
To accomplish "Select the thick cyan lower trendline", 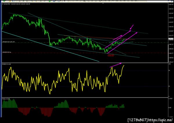I will pos(50,46).
